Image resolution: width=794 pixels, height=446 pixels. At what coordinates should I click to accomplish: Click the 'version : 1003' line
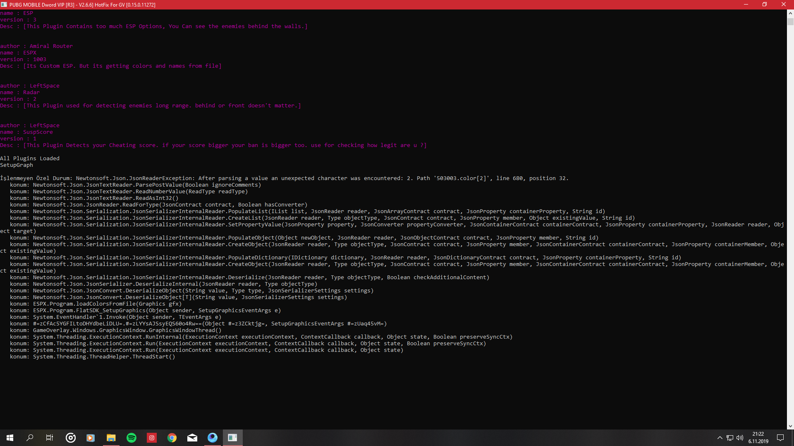pyautogui.click(x=23, y=59)
